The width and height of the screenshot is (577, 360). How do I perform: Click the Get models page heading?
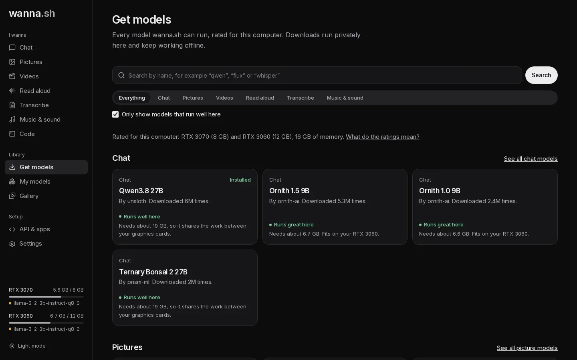coord(141,20)
